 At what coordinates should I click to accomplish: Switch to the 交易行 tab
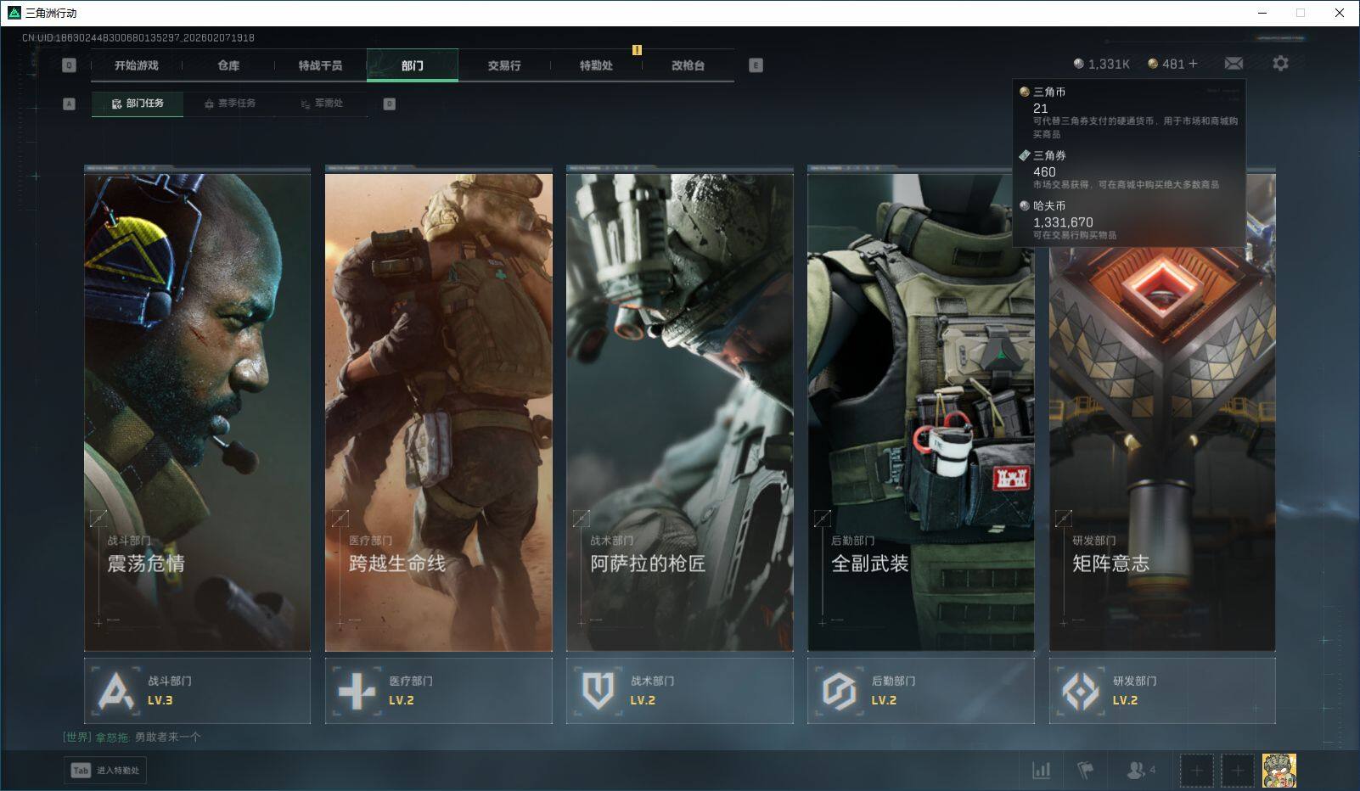[504, 65]
